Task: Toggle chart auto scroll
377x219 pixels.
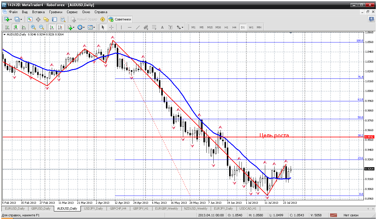Action: pos(52,27)
